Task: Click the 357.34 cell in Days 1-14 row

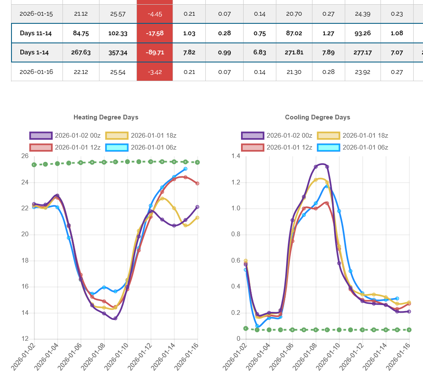Action: click(x=118, y=52)
